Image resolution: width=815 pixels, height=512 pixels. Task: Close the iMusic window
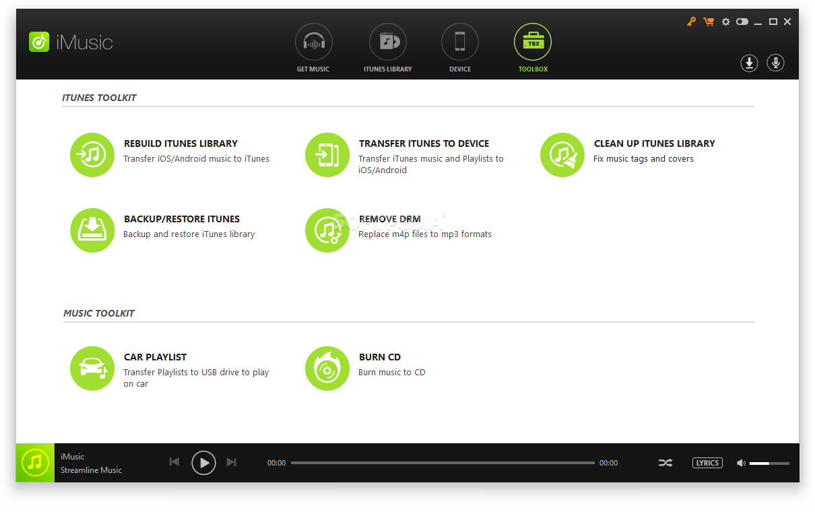(x=787, y=22)
